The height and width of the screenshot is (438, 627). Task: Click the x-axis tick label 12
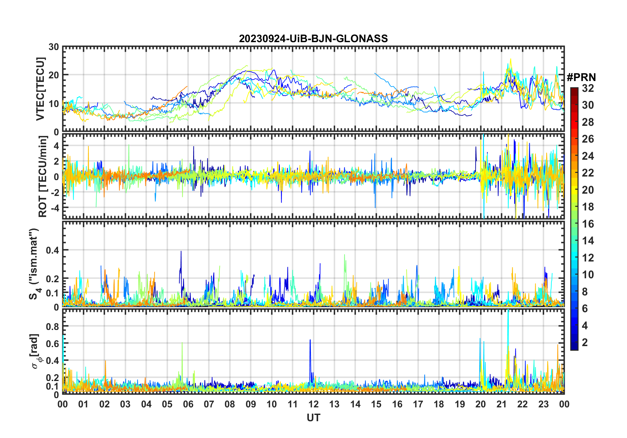(313, 404)
